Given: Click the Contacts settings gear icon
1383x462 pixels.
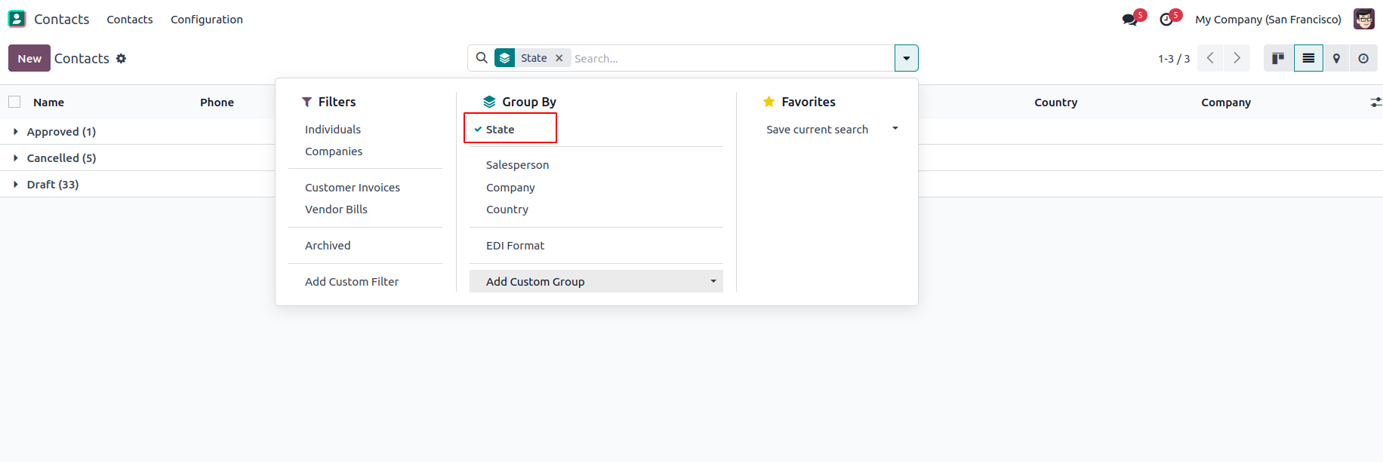Looking at the screenshot, I should point(121,58).
